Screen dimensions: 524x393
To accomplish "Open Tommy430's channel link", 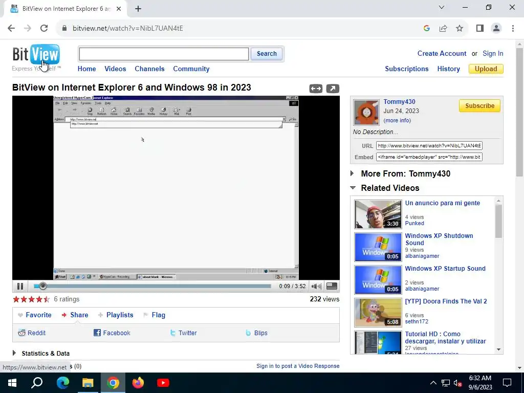I will coord(399,102).
